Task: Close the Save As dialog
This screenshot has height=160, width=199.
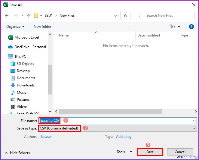Action: (x=194, y=5)
